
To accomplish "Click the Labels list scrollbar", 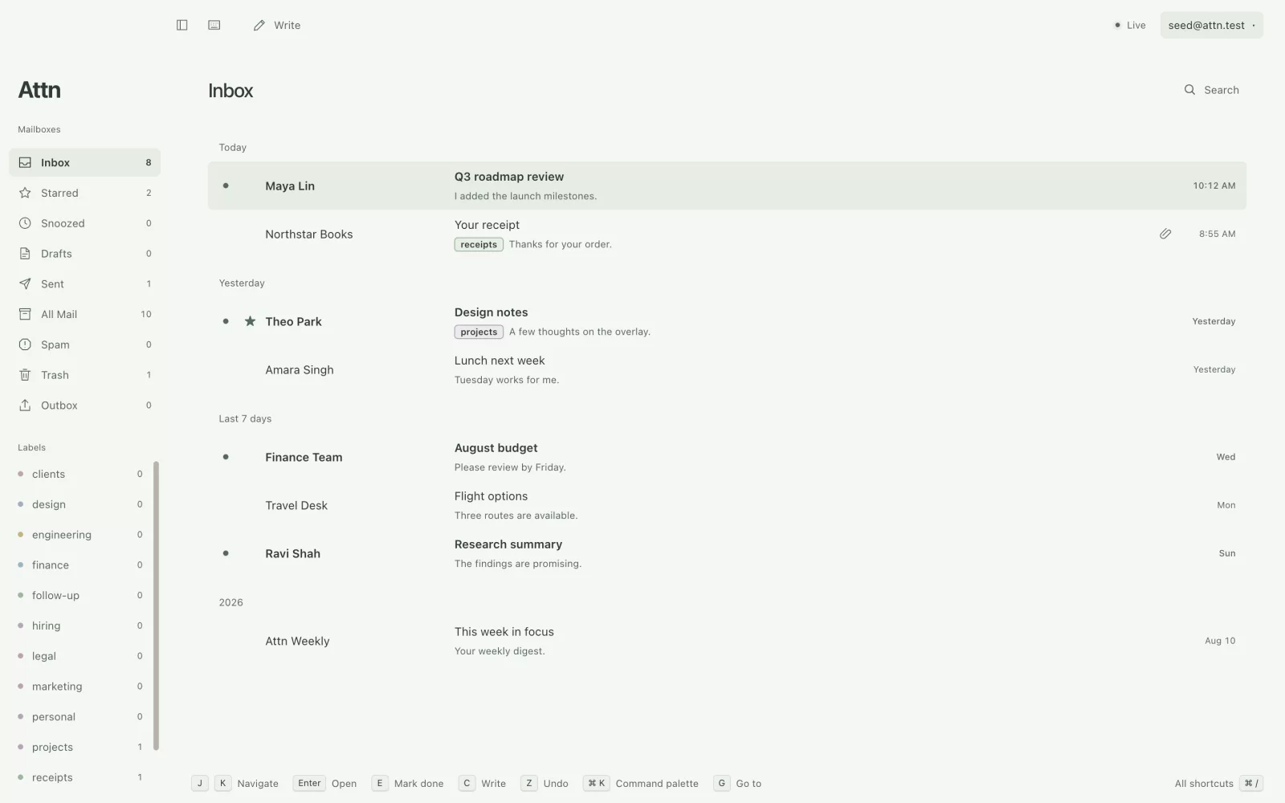I will tap(156, 605).
